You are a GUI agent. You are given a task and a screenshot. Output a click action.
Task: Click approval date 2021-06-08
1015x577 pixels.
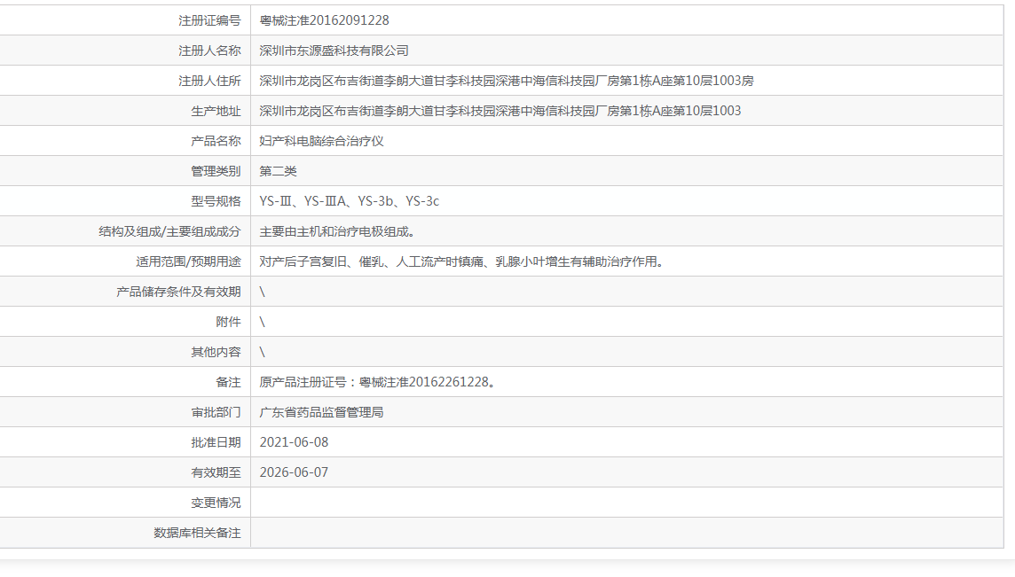coord(294,442)
